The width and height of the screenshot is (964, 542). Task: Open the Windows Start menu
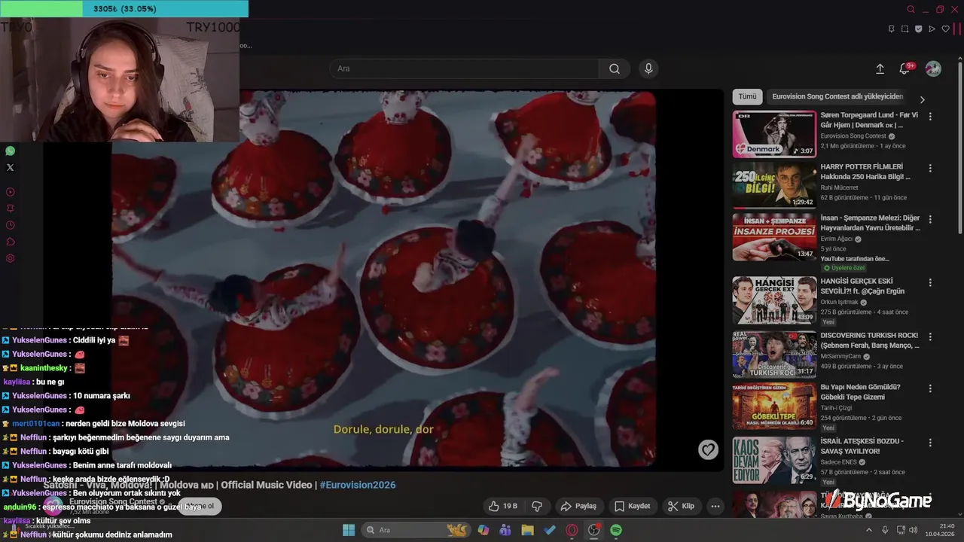(x=349, y=530)
